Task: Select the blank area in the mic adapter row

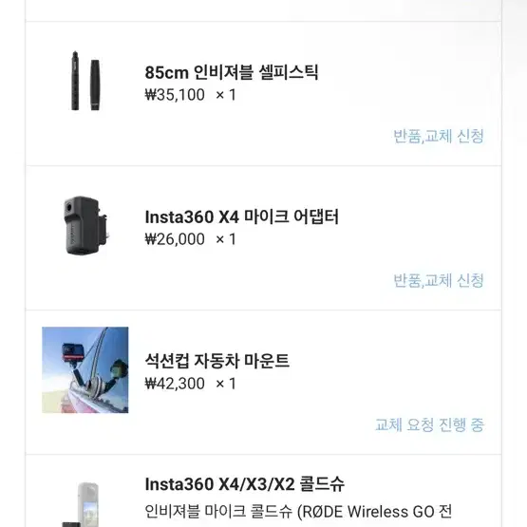Action: pyautogui.click(x=420, y=229)
